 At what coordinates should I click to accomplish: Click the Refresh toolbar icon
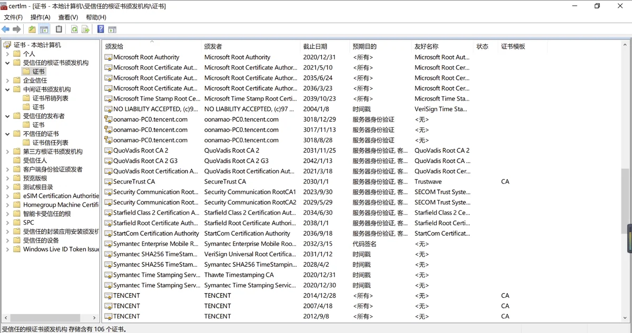pos(74,29)
